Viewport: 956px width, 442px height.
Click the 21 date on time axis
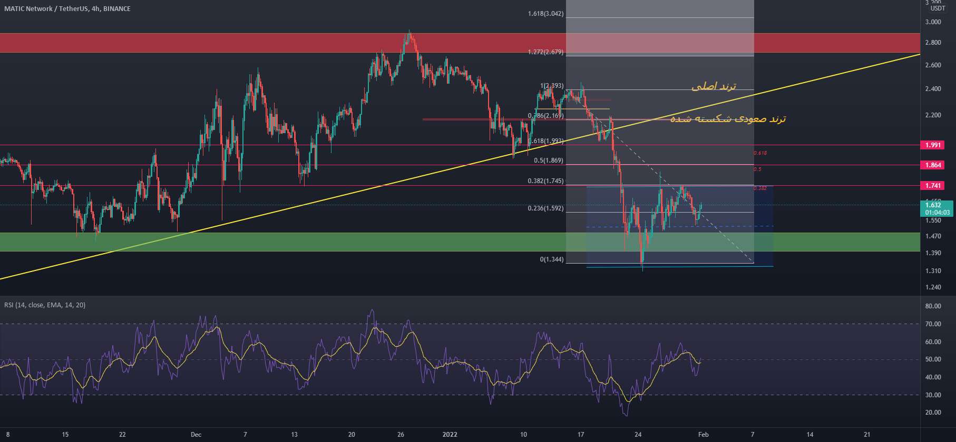[867, 435]
